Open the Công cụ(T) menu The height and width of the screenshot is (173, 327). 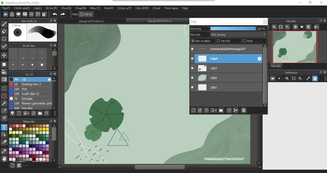click(x=124, y=8)
